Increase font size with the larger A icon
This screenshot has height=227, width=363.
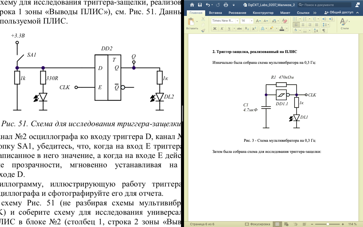[x=258, y=21]
